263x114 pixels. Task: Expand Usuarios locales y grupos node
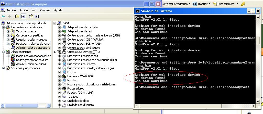pos(8,40)
